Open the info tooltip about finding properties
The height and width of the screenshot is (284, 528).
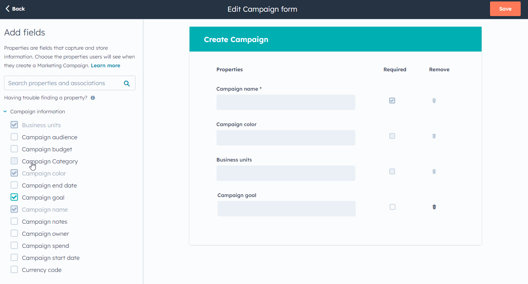(x=92, y=98)
